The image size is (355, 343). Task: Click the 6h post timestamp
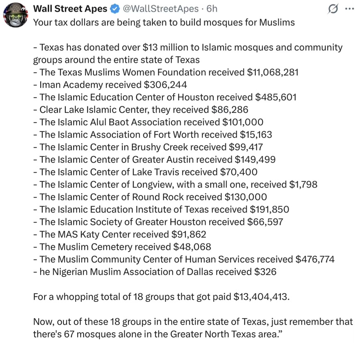[x=211, y=9]
